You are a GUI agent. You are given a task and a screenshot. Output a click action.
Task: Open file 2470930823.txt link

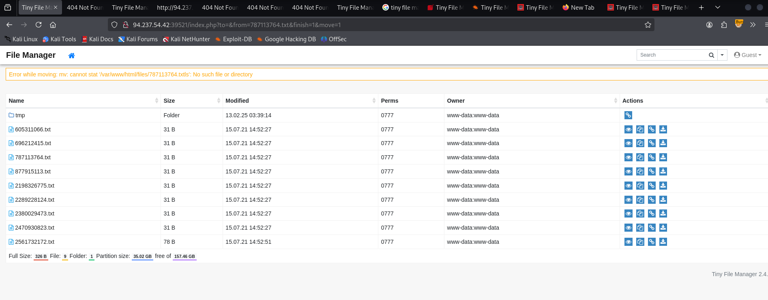34,228
